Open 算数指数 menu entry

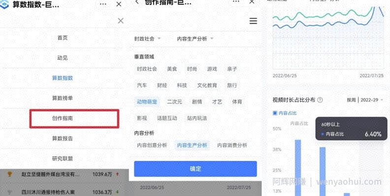(x=63, y=78)
